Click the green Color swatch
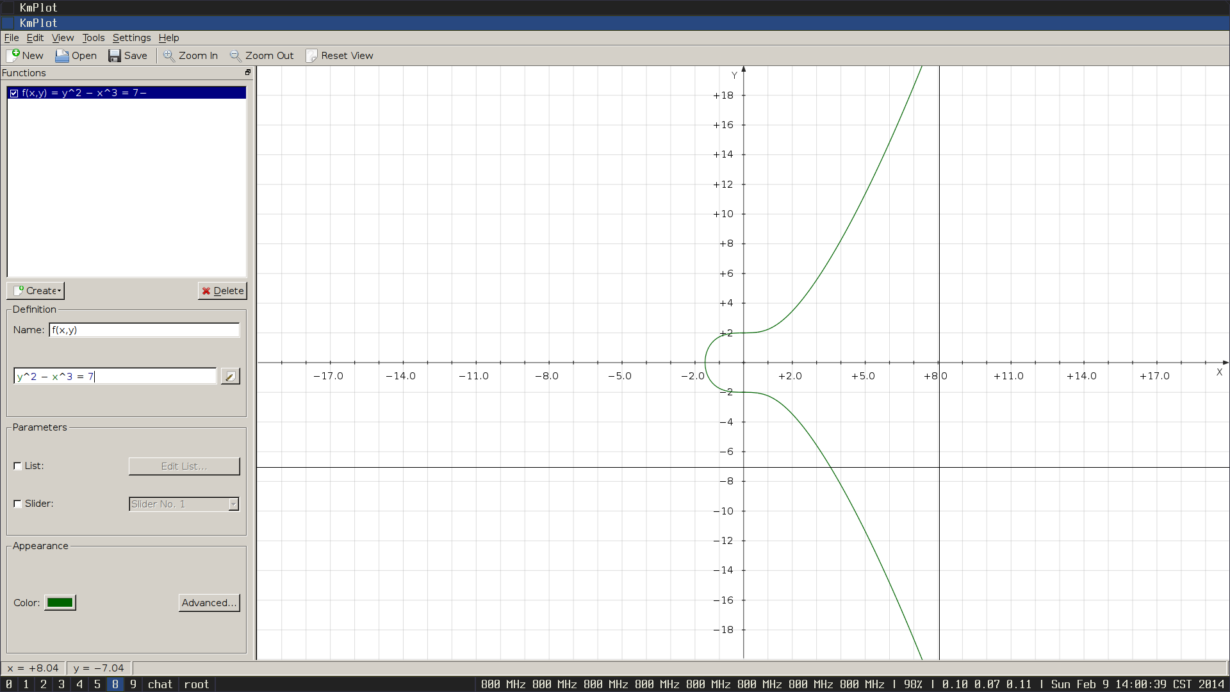This screenshot has width=1230, height=692. point(60,603)
